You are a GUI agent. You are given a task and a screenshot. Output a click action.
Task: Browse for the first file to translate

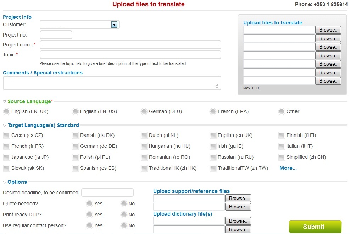(328, 30)
